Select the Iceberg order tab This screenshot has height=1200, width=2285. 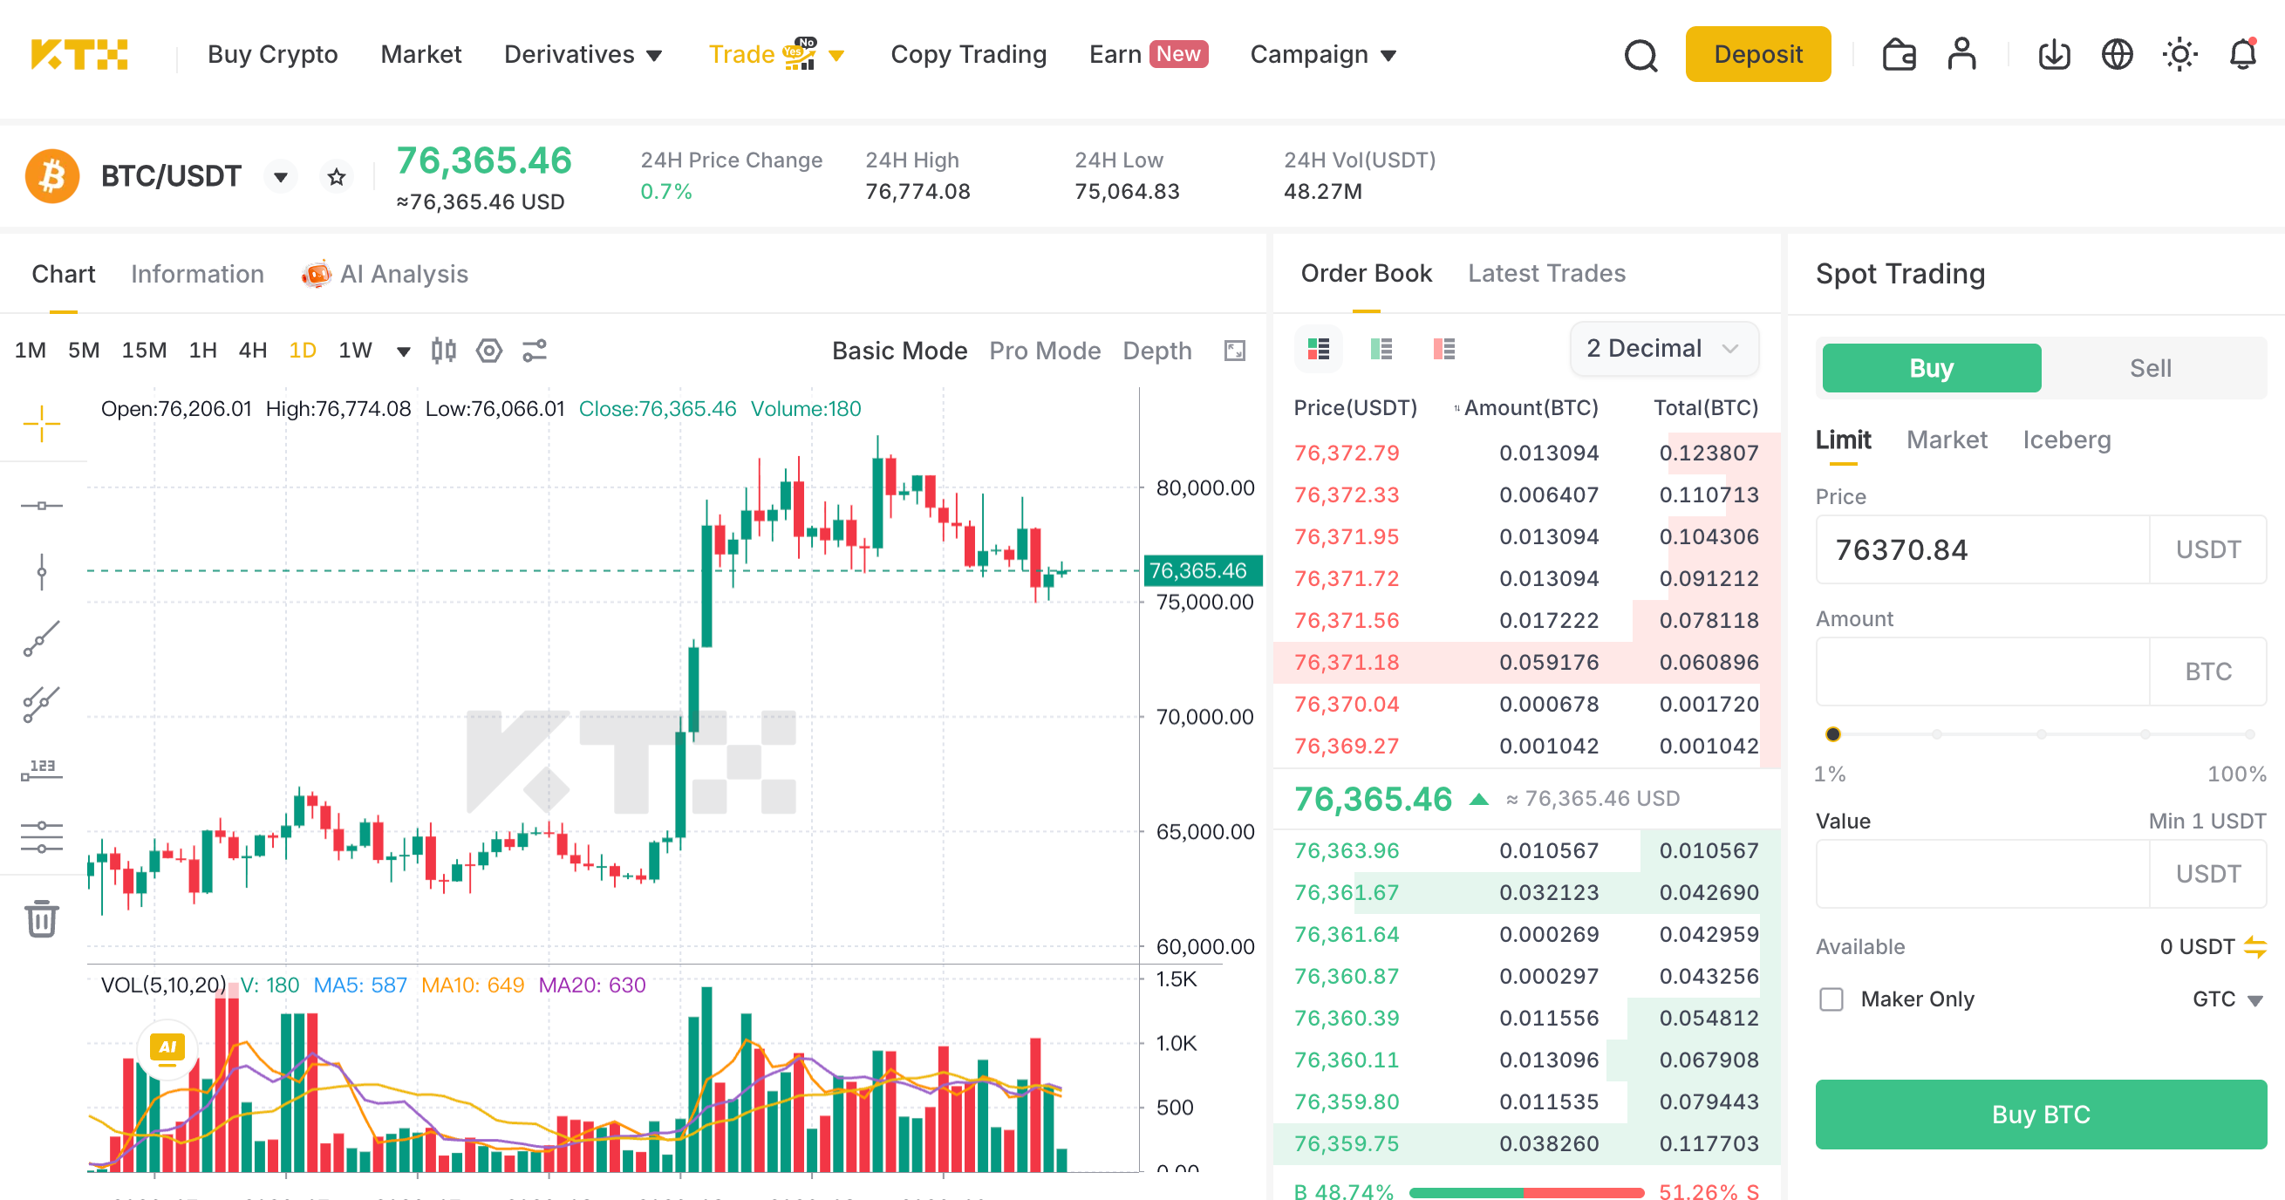click(2066, 440)
